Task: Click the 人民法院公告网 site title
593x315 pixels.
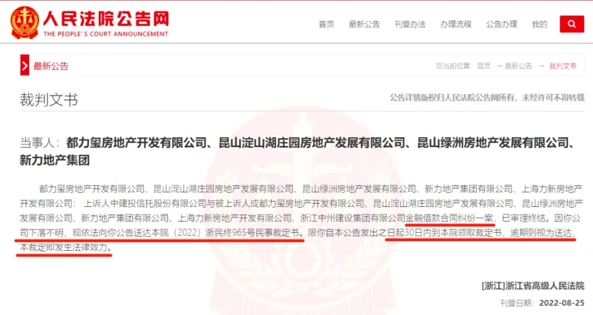Action: pyautogui.click(x=106, y=19)
